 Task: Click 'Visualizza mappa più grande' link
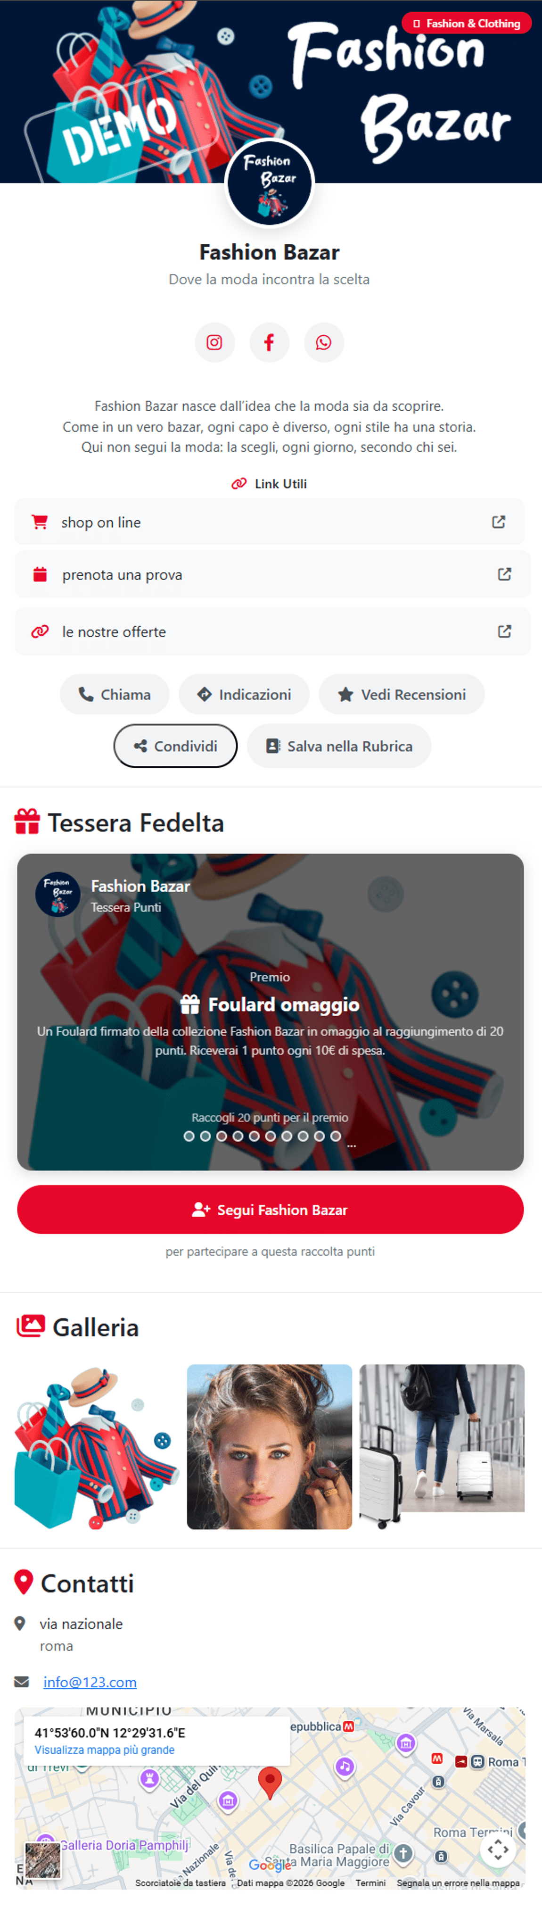[105, 1750]
